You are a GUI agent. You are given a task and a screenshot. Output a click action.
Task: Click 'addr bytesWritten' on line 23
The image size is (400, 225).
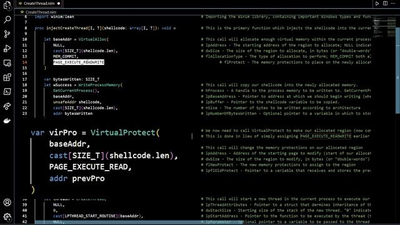[72, 114]
